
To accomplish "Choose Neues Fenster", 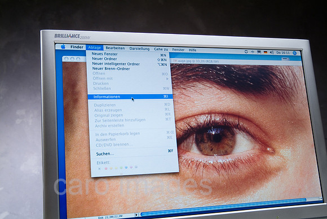I will point(129,54).
